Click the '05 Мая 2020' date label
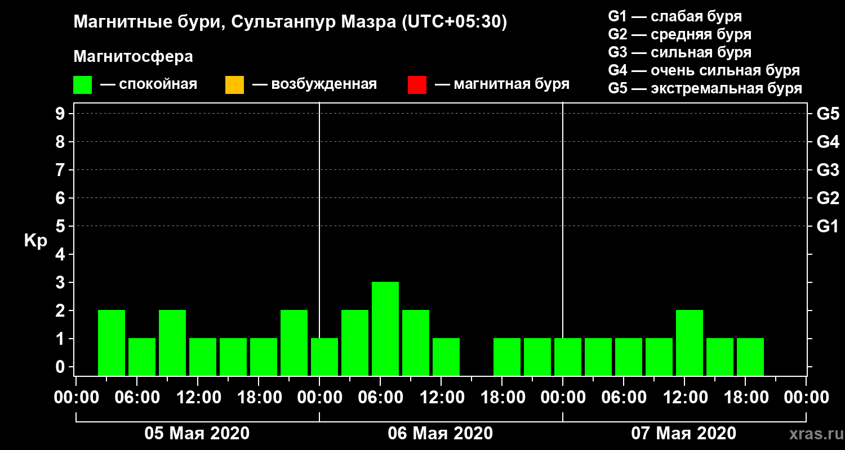Screen dimensions: 845x450 click(197, 433)
